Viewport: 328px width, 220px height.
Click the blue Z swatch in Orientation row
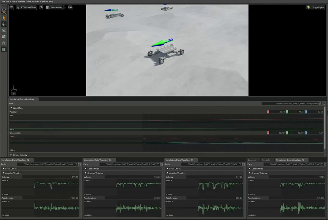pos(306,133)
